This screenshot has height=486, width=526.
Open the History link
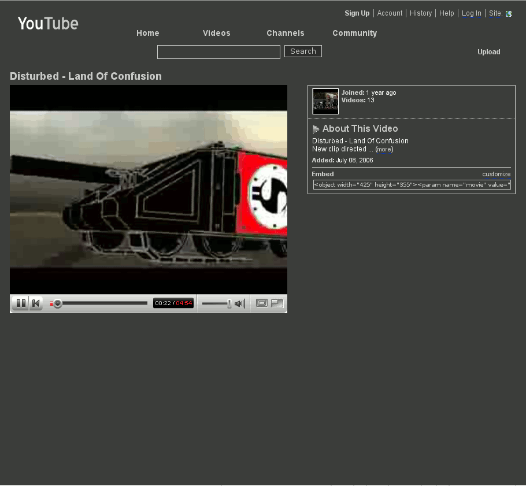[x=421, y=13]
